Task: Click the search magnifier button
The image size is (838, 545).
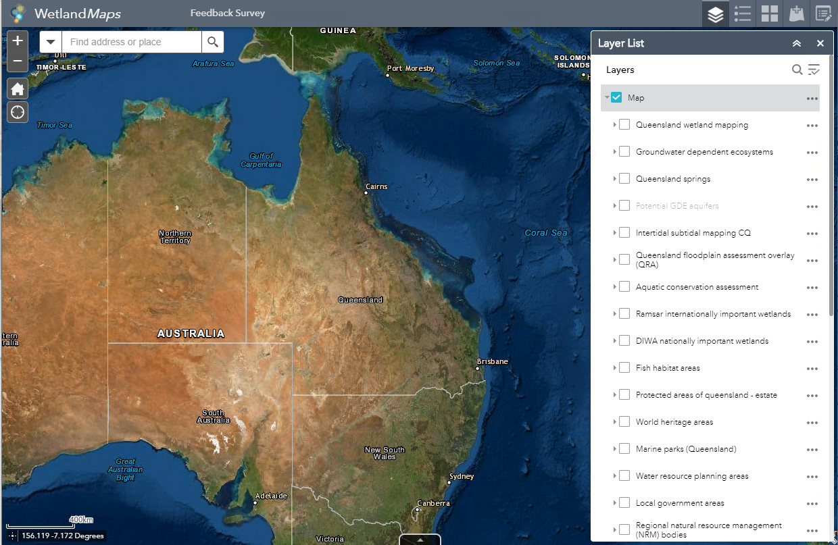Action: [x=213, y=42]
